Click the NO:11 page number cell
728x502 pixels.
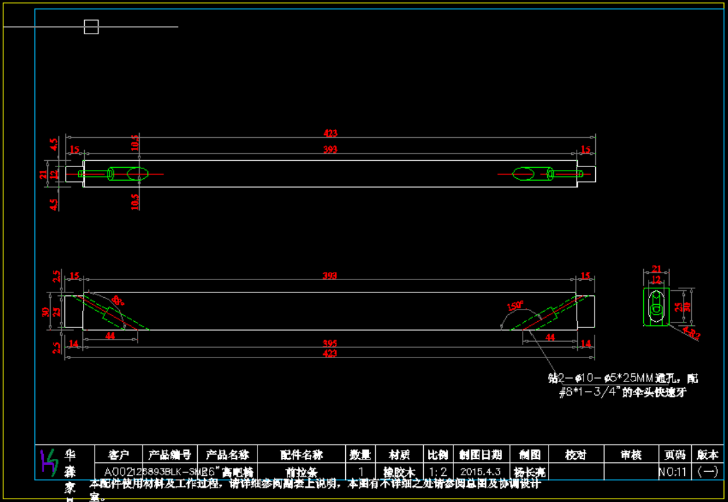672,472
